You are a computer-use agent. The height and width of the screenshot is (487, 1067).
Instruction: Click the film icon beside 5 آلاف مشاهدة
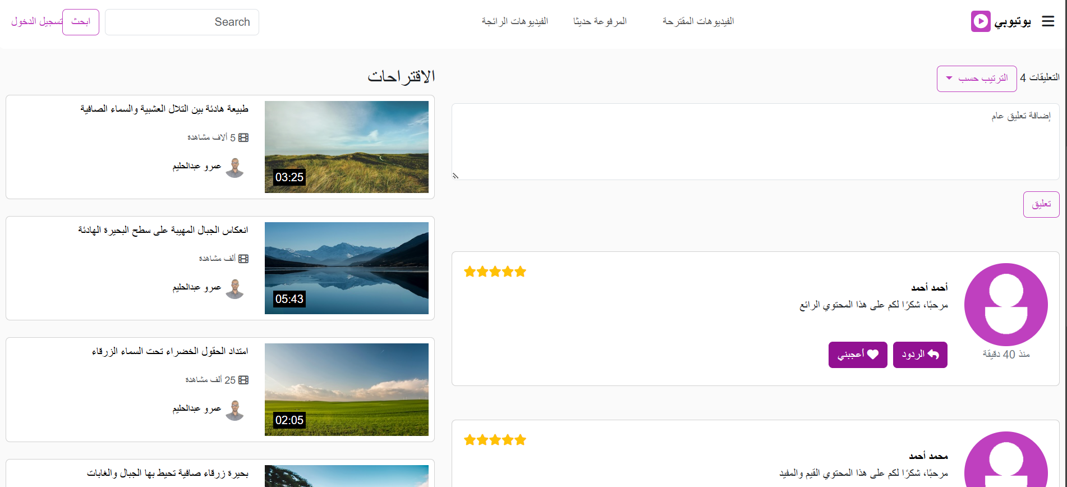coord(243,137)
